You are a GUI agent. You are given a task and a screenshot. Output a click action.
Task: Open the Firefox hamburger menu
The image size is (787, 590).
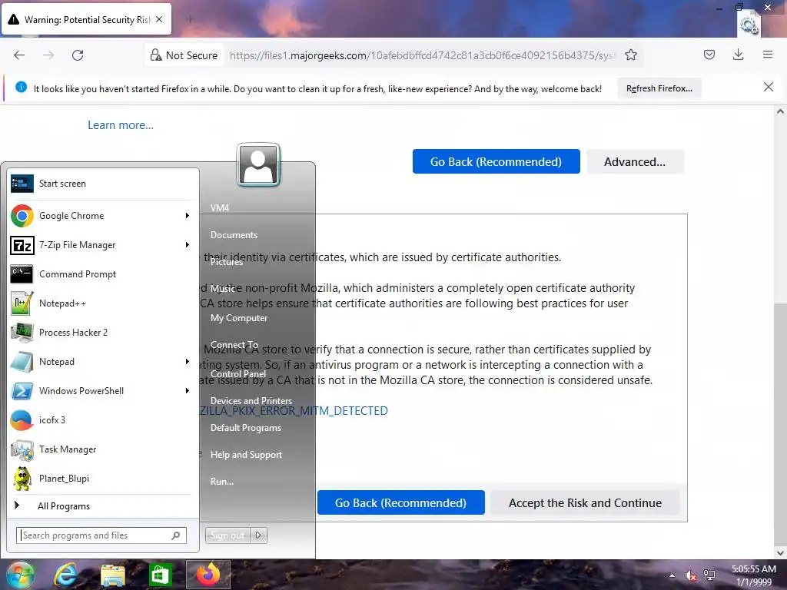768,55
